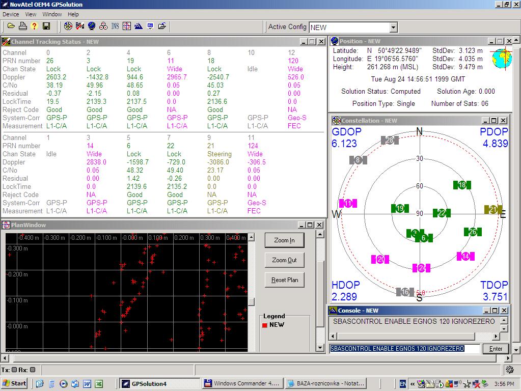Open the Window menu

(52, 14)
